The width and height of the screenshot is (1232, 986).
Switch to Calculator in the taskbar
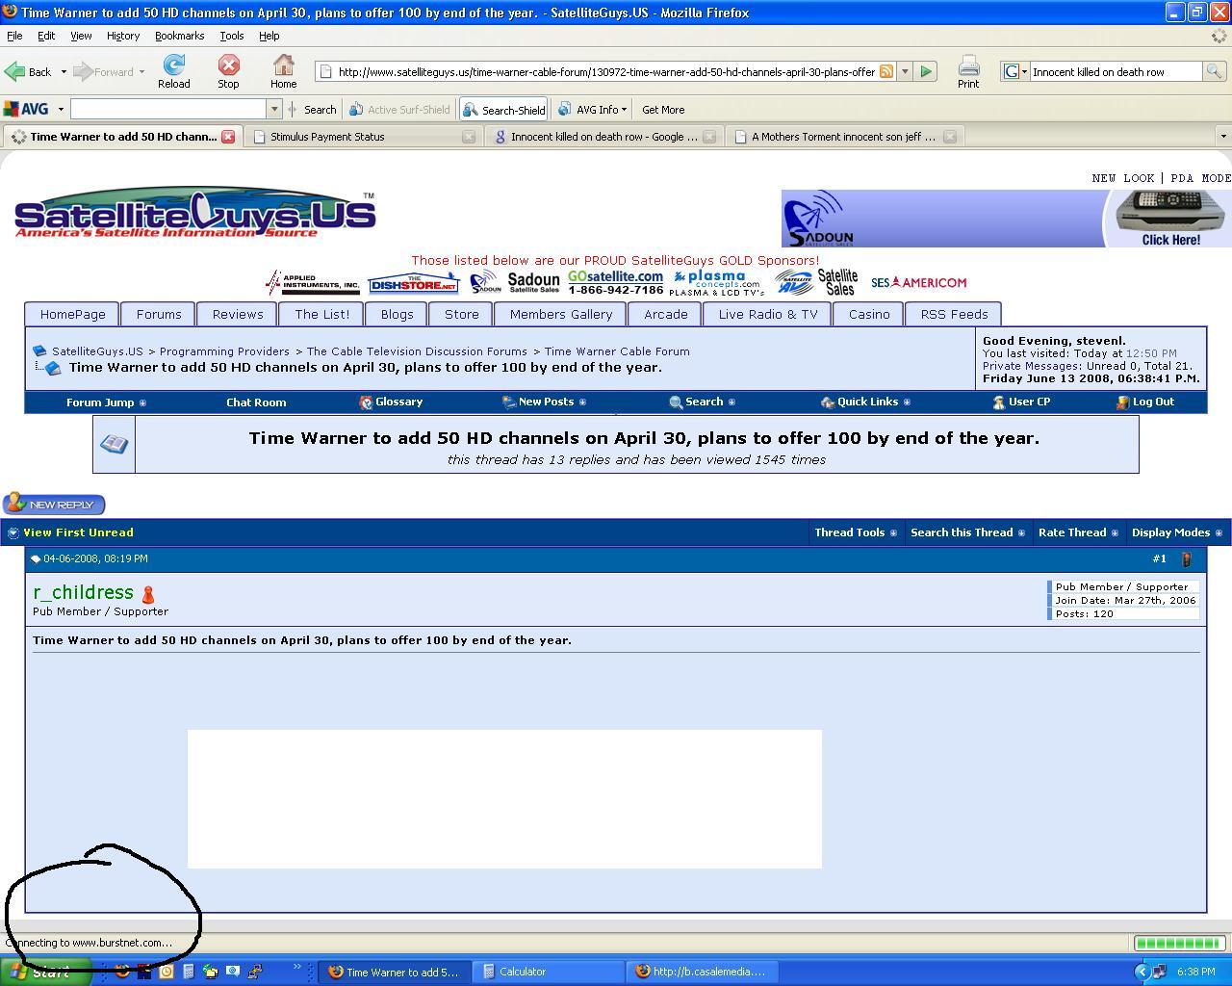[549, 972]
